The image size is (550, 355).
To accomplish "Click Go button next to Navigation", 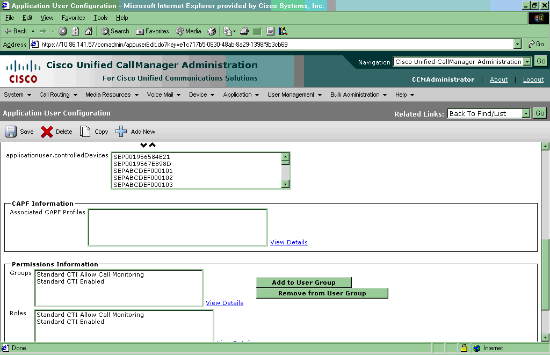I will (541, 61).
